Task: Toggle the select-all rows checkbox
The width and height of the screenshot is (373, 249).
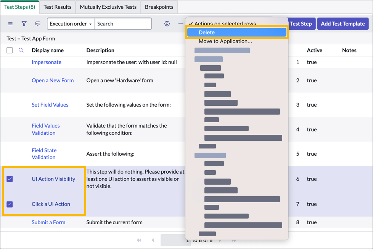Action: coord(10,50)
